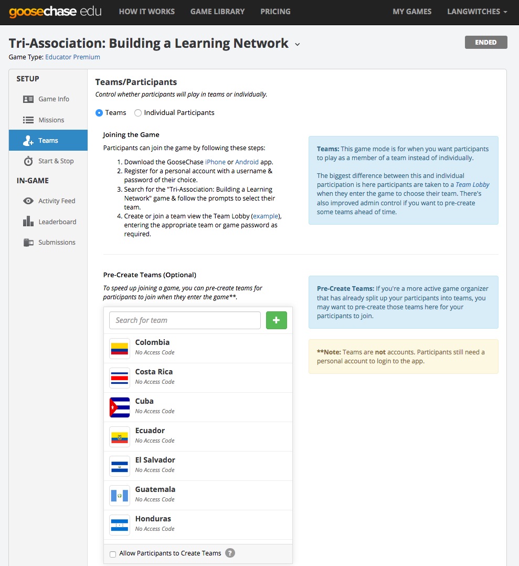Open the Teams sidebar section
The image size is (519, 566).
48,140
